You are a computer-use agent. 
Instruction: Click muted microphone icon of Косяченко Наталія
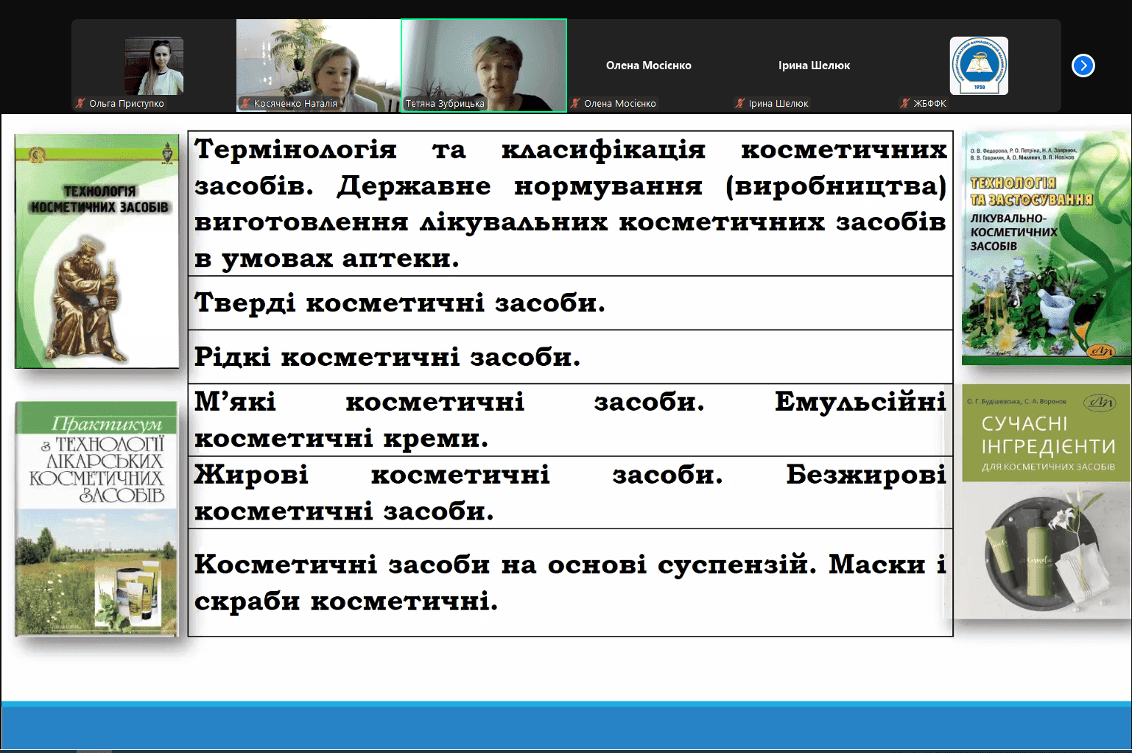(x=245, y=104)
